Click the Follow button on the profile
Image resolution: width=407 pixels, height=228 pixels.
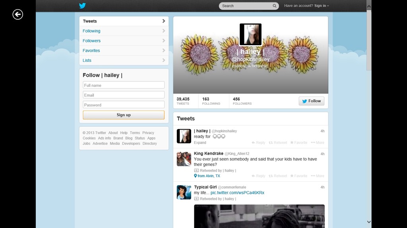[311, 101]
